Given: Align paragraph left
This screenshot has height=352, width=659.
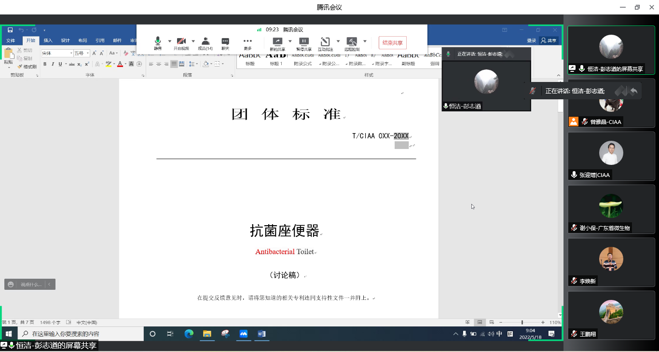Looking at the screenshot, I should [151, 64].
